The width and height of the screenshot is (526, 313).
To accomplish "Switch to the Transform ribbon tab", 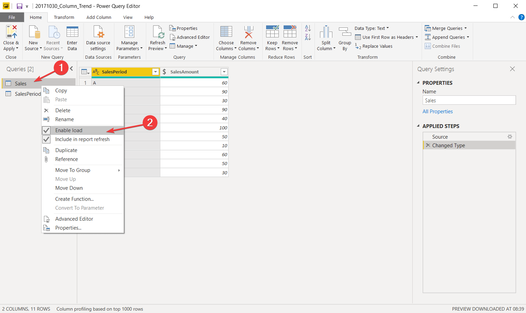I will coord(64,17).
